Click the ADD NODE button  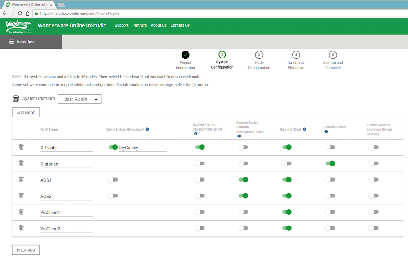[26, 113]
